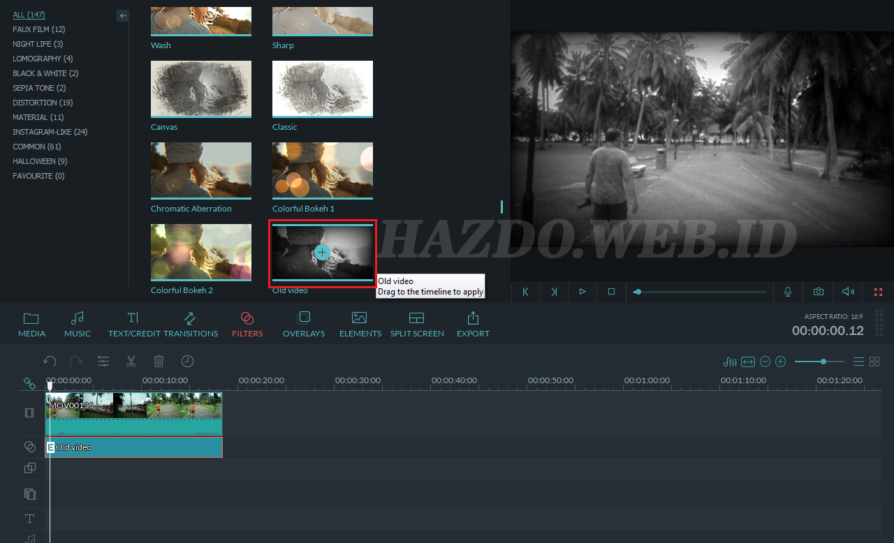Select the Chromatic Aberration filter thumbnail
Image resolution: width=894 pixels, height=543 pixels.
(x=201, y=171)
